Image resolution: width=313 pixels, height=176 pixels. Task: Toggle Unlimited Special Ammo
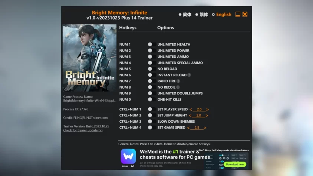(x=152, y=63)
